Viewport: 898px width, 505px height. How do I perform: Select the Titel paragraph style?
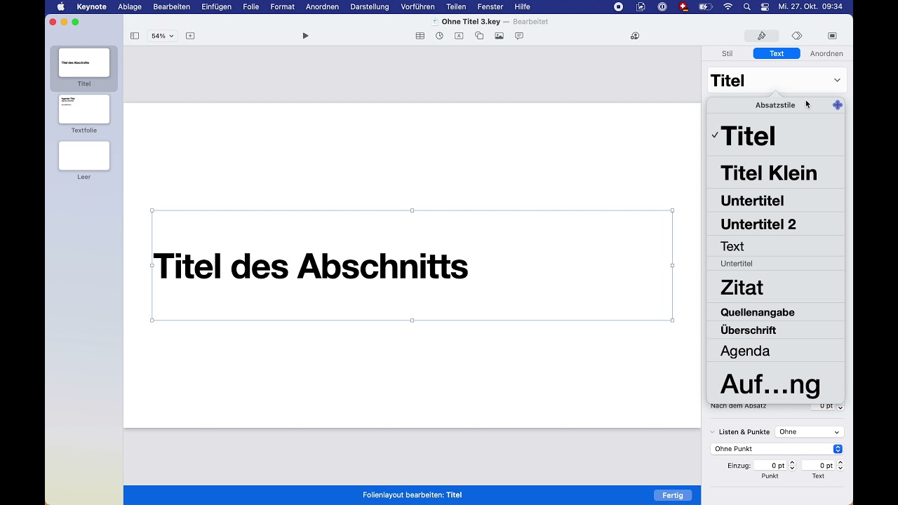[776, 136]
